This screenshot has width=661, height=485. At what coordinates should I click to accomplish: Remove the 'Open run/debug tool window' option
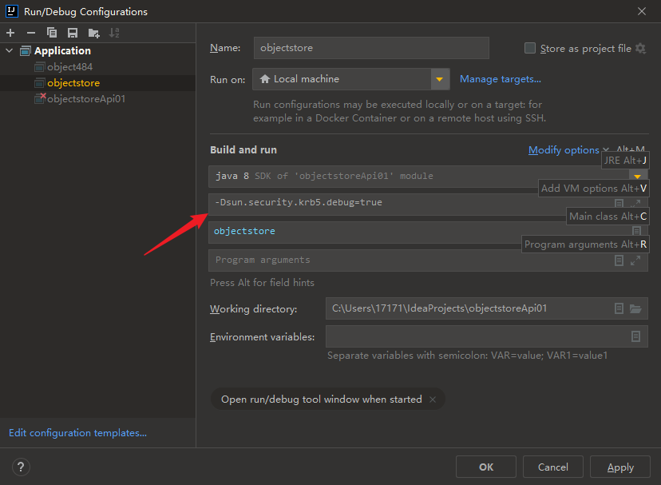pyautogui.click(x=433, y=400)
